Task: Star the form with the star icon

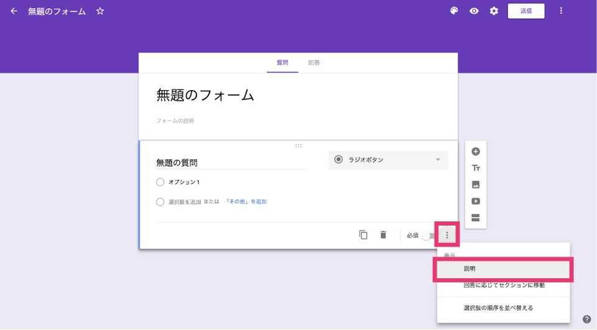Action: (100, 11)
